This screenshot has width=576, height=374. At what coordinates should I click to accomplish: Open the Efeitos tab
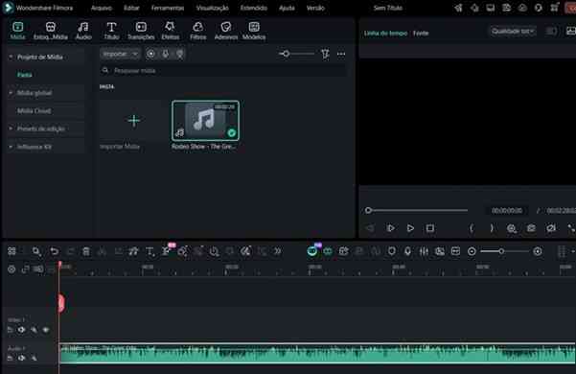click(x=170, y=31)
